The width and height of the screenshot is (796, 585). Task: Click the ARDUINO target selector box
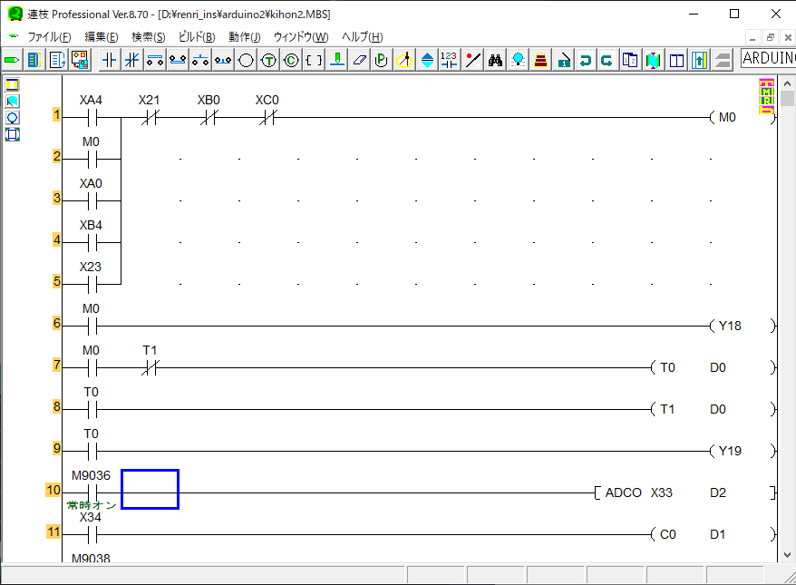coord(767,59)
